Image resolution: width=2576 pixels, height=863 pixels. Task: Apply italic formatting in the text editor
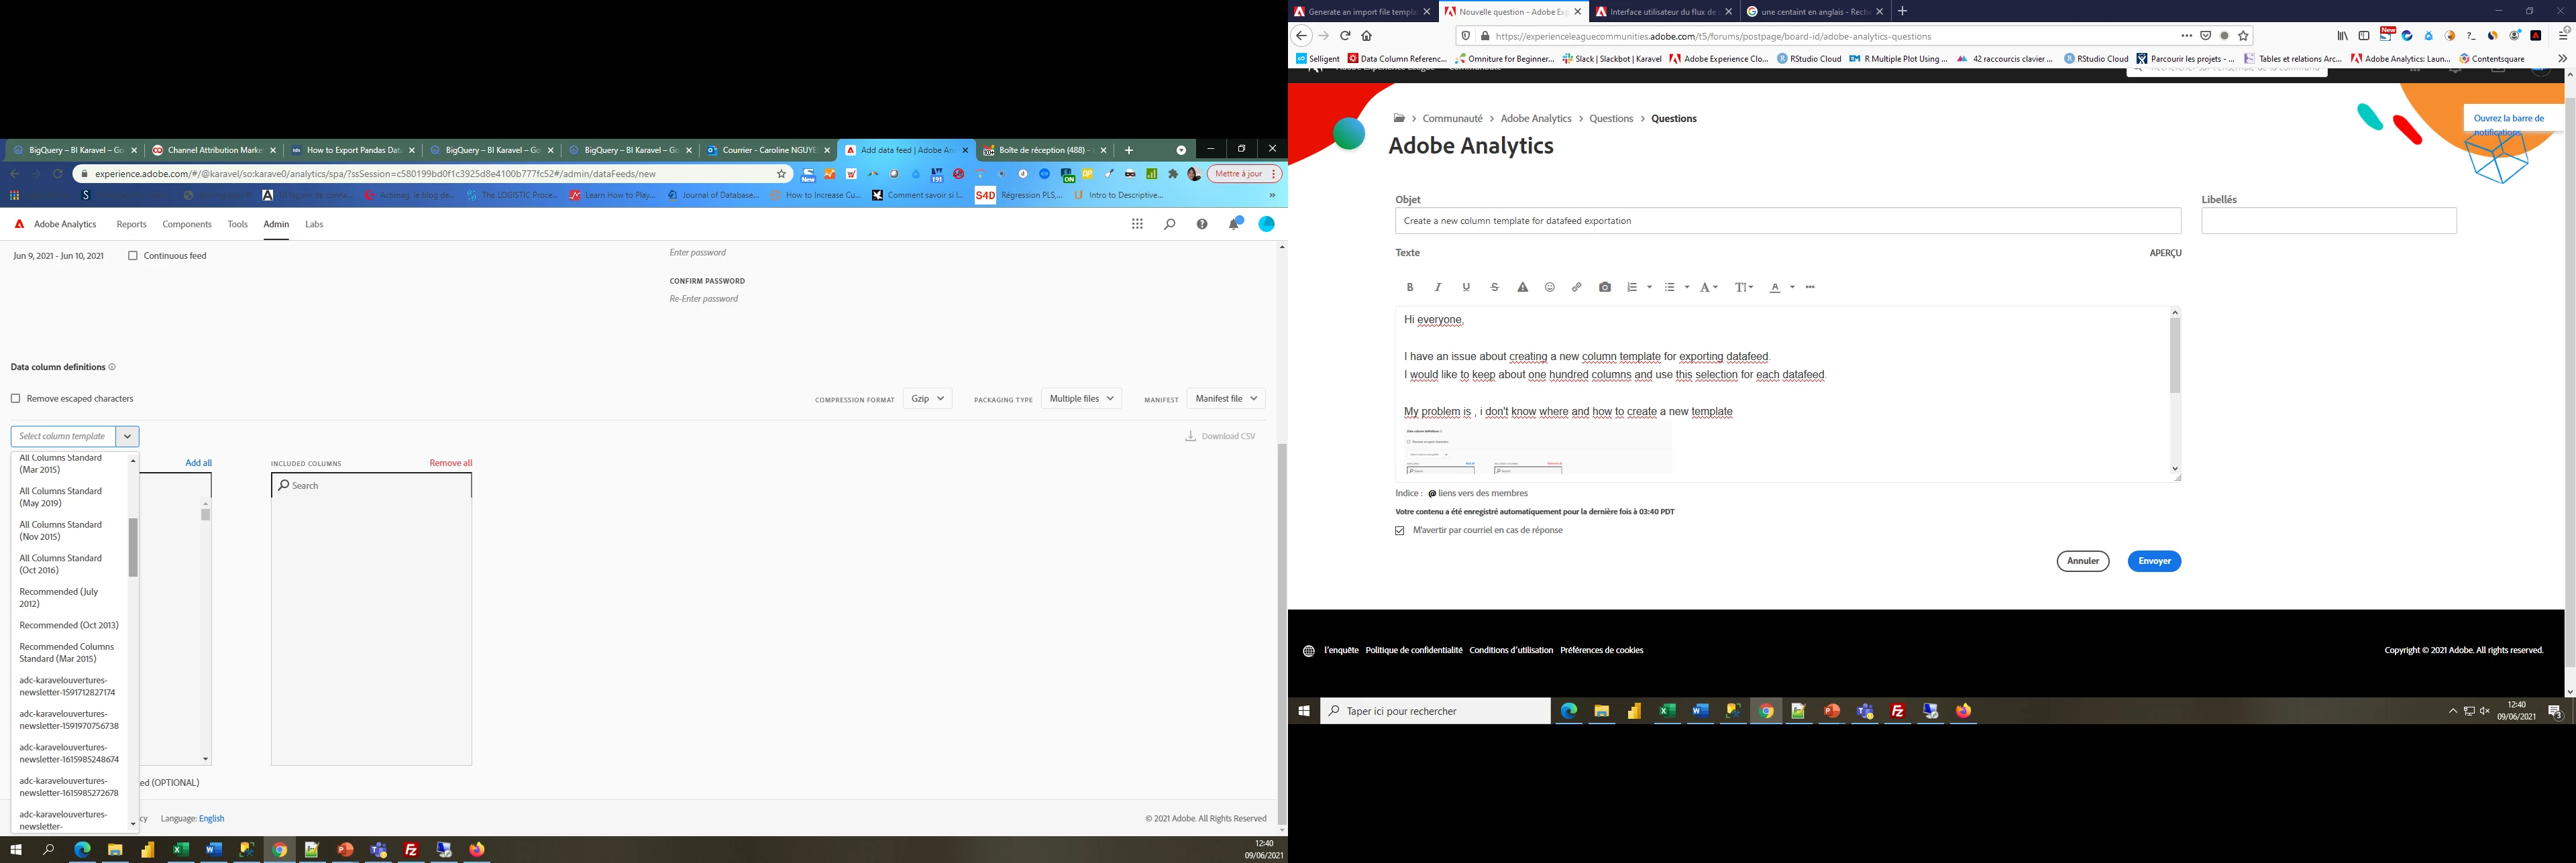pos(1438,288)
